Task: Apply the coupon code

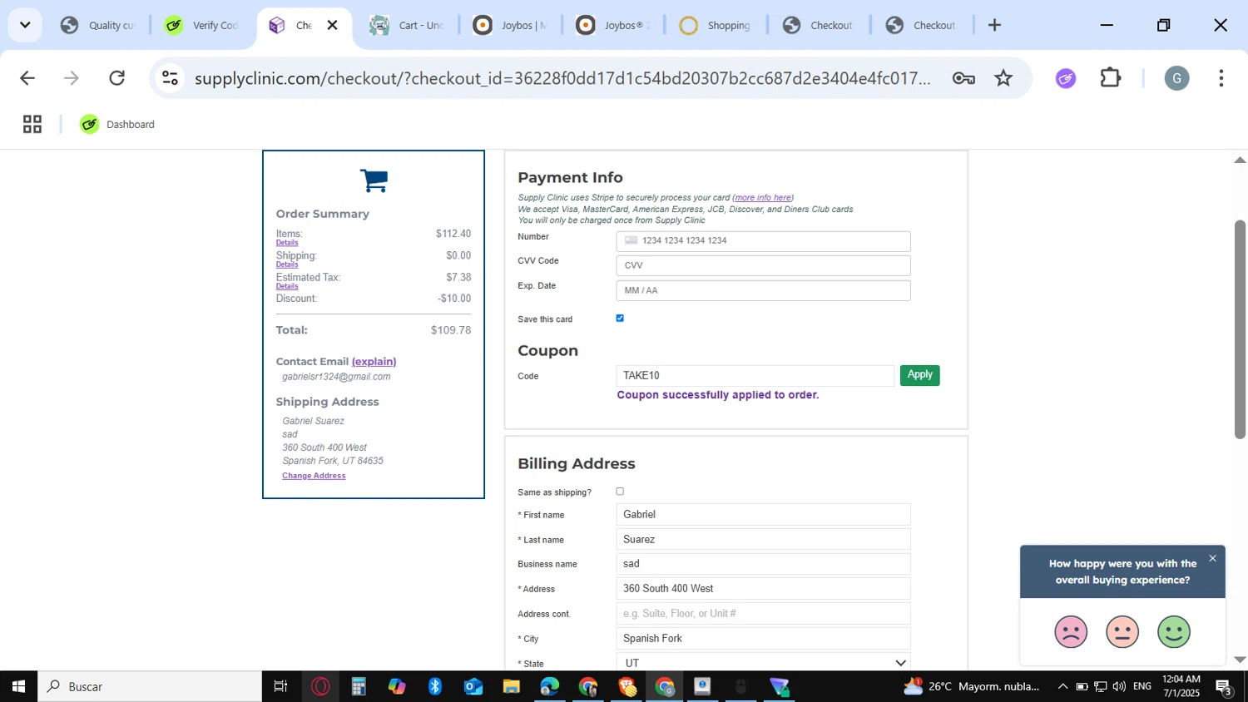Action: (920, 375)
